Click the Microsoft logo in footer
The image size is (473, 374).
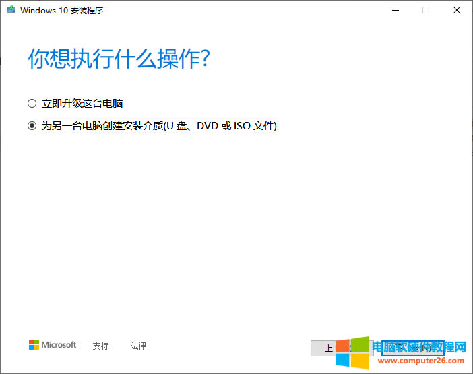click(x=53, y=345)
